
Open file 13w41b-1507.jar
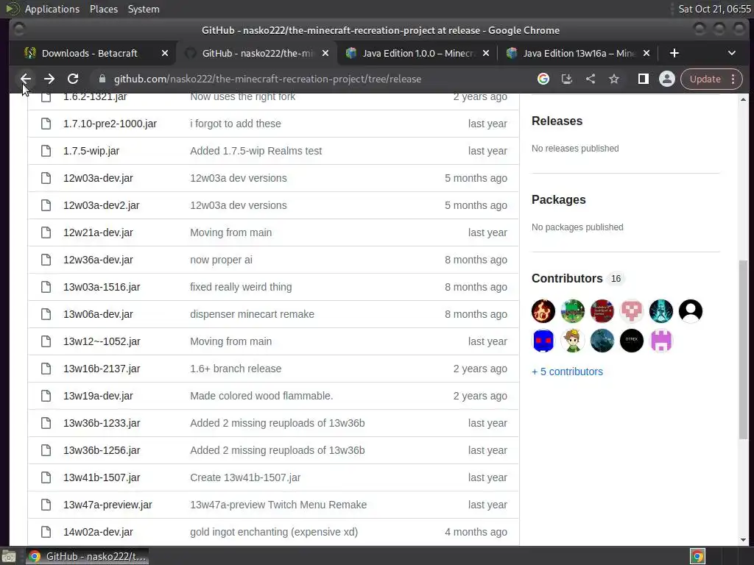coord(102,477)
